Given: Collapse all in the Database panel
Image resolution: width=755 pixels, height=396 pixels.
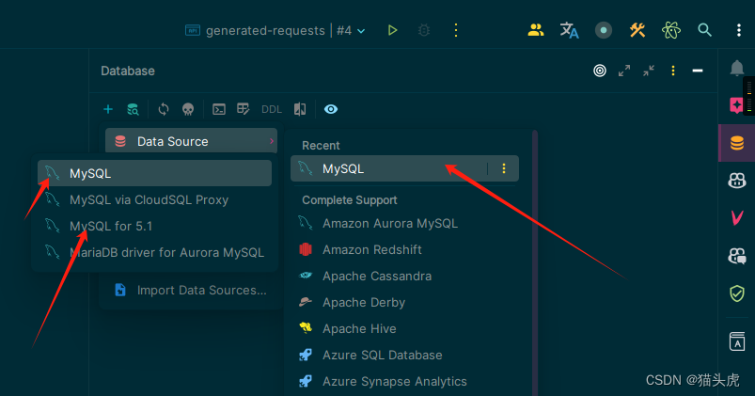Looking at the screenshot, I should [x=649, y=71].
